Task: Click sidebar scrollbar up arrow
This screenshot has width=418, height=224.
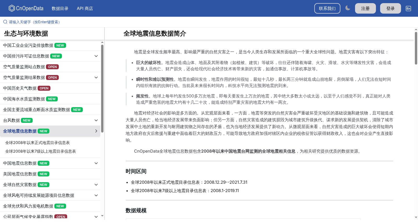Action: click(102, 42)
